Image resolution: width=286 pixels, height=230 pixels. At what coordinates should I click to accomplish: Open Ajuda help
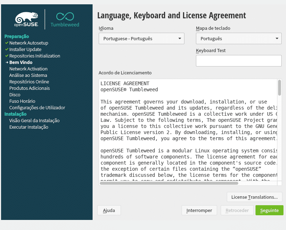click(109, 210)
